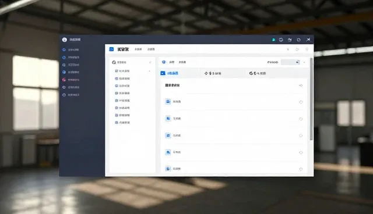Open the second menu label beside the white header logo
This screenshot has height=214, width=373.
[x=151, y=49]
